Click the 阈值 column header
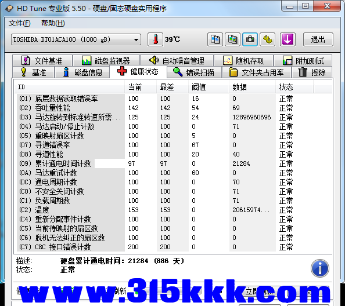345x306 pixels. coord(209,87)
